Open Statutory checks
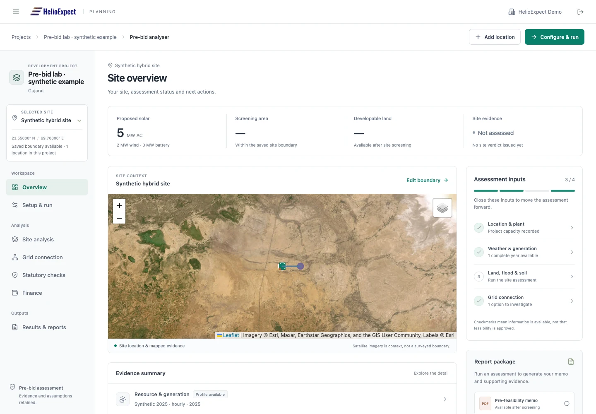The height and width of the screenshot is (414, 596). [47, 275]
